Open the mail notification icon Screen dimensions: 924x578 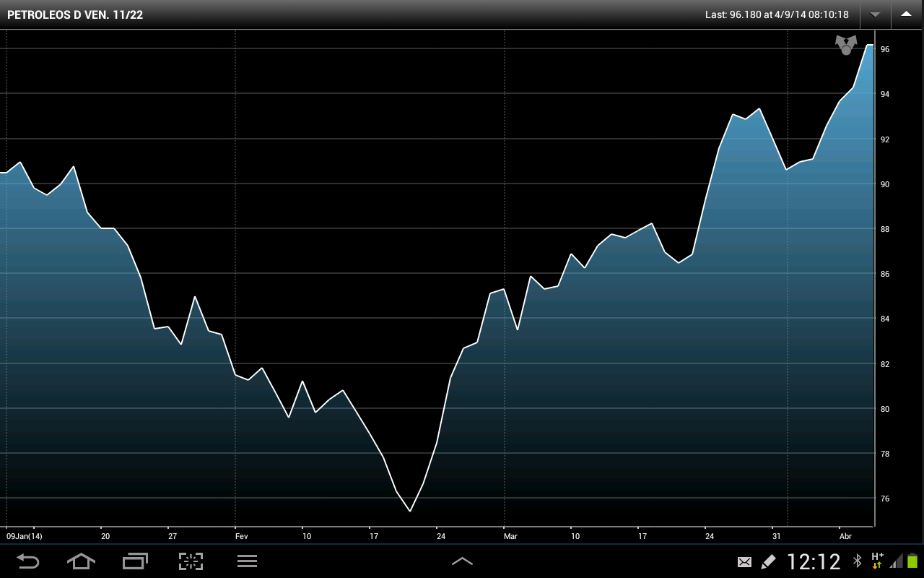744,562
